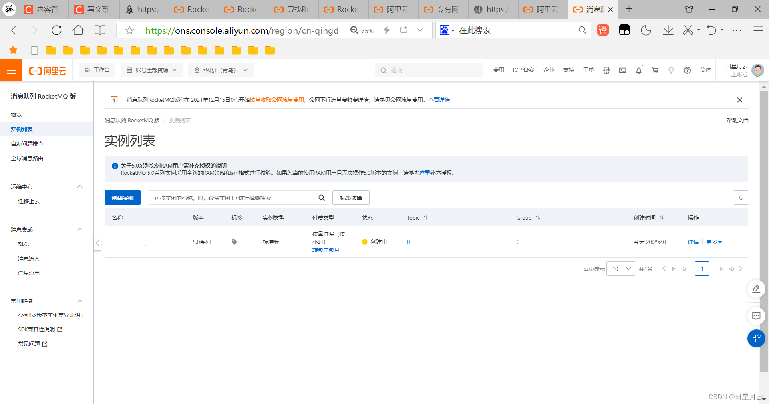
Task: Click the tag icon in instance row
Action: 234,242
